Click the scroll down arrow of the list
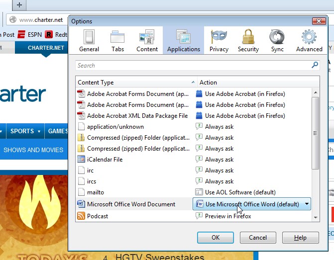 316,217
